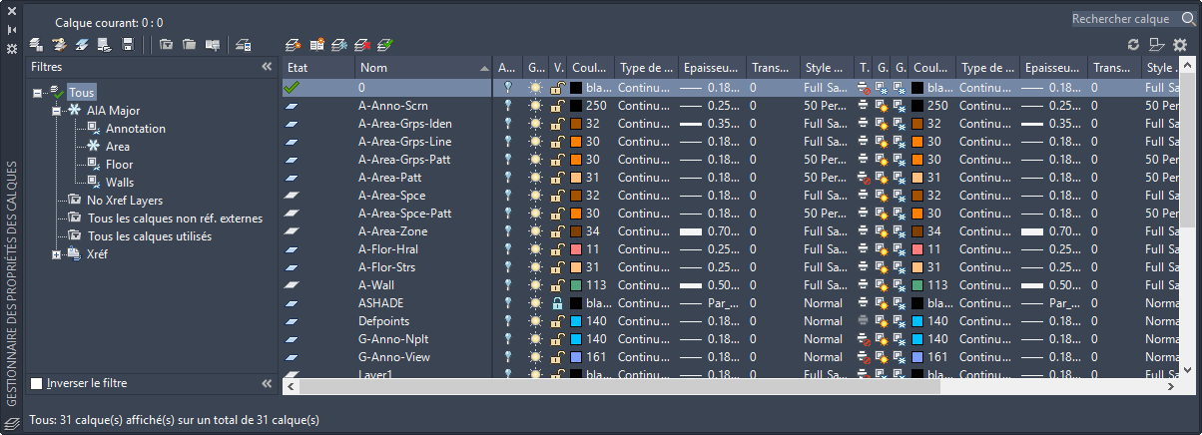The height and width of the screenshot is (435, 1202).
Task: Select the Area filter in the tree
Action: [x=118, y=147]
